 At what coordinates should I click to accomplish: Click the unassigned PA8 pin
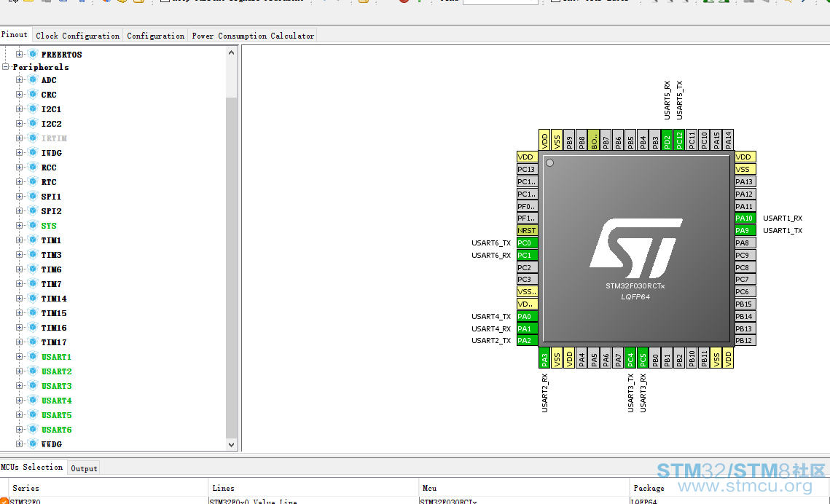click(x=745, y=243)
